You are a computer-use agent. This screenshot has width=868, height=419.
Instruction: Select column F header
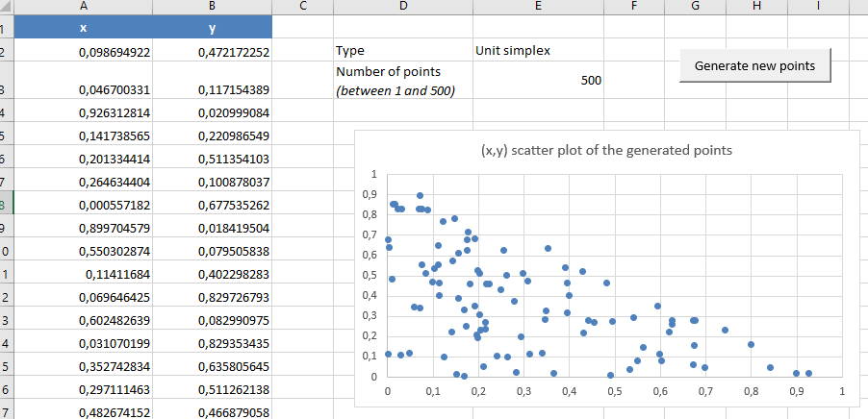pos(634,6)
